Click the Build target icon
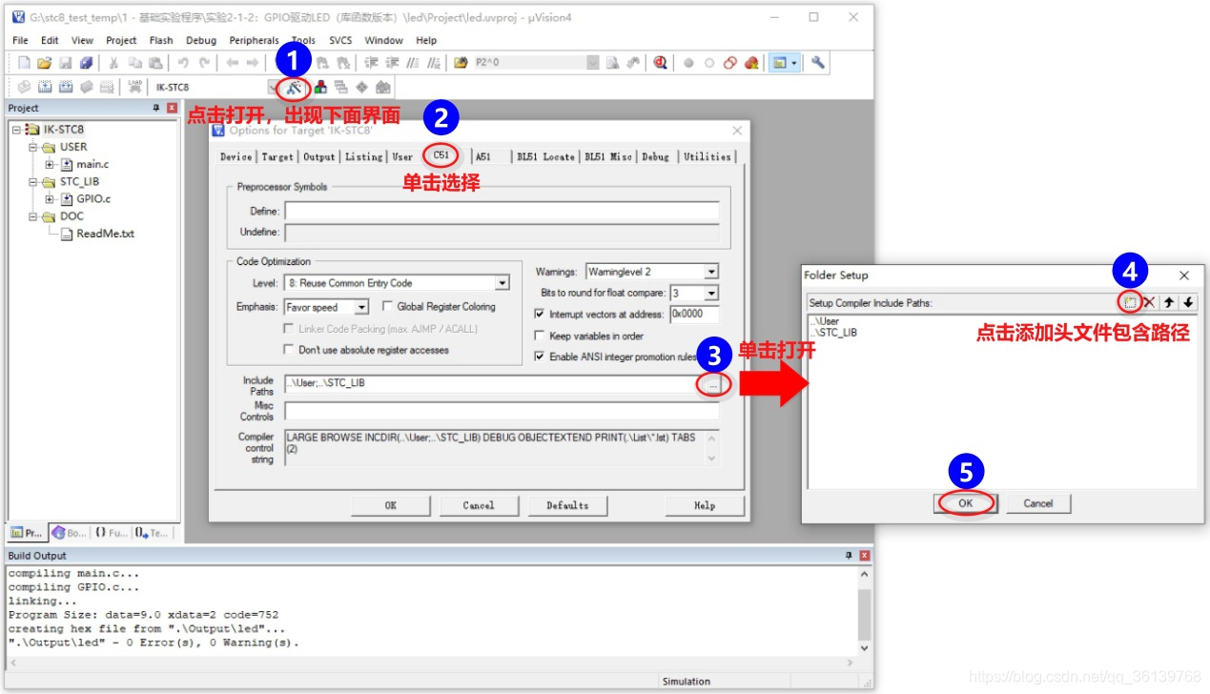Viewport: 1210px width, 694px height. [45, 87]
